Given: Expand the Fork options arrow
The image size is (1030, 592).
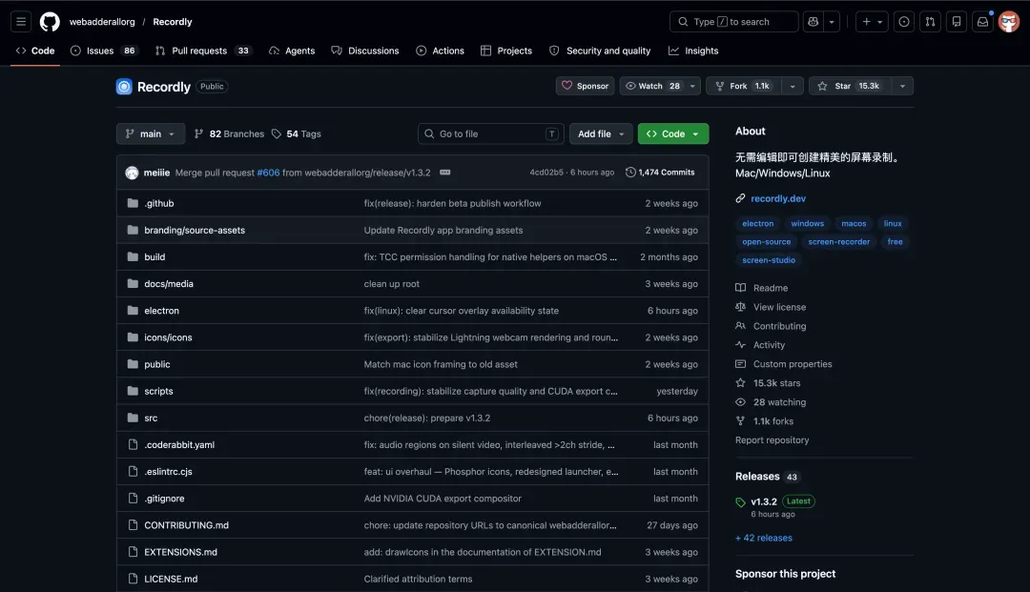Looking at the screenshot, I should [x=793, y=86].
